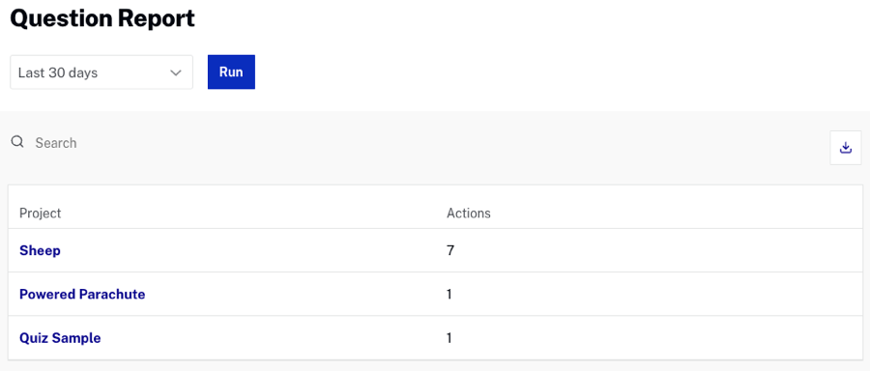Click the Question Report heading
The image size is (870, 371).
[x=102, y=18]
